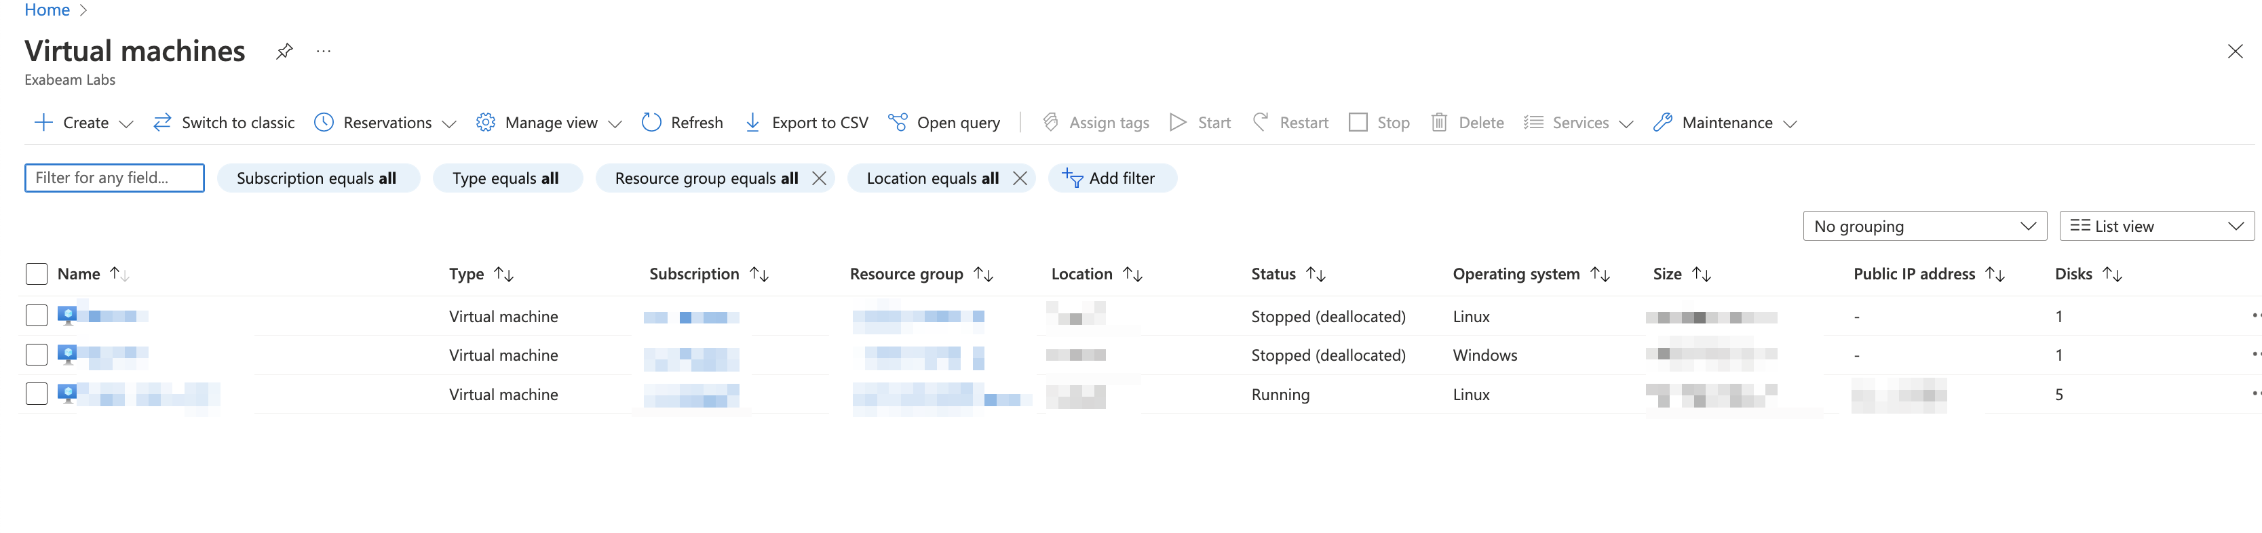Click Add filter button
The image size is (2262, 533).
(x=1112, y=178)
